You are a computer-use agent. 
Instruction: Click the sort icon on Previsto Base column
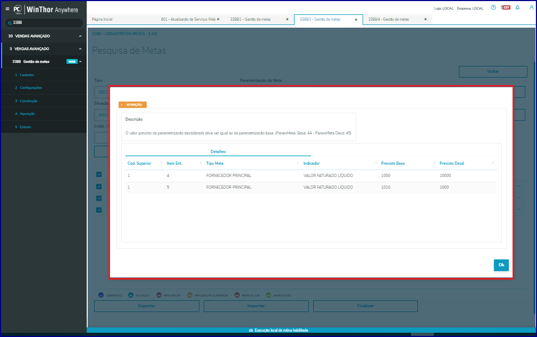click(434, 163)
